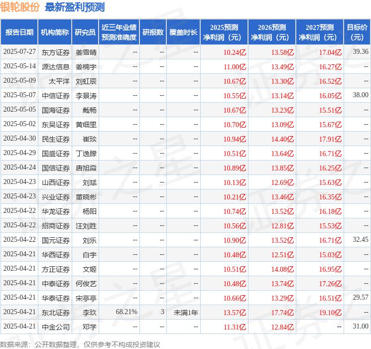The height and width of the screenshot is (349, 371).
Task: Click the 68.21% accuracy value
Action: coord(126,312)
